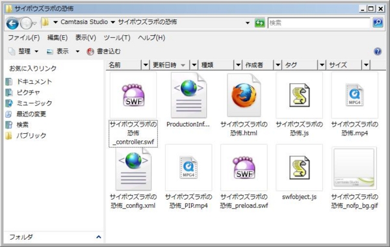
Task: Expand the フォルダ pane chevron
Action: (99, 237)
